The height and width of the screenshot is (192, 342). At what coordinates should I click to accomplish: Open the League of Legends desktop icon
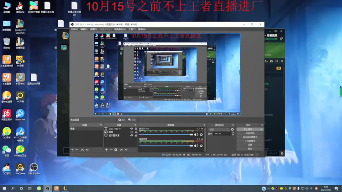tap(20, 27)
